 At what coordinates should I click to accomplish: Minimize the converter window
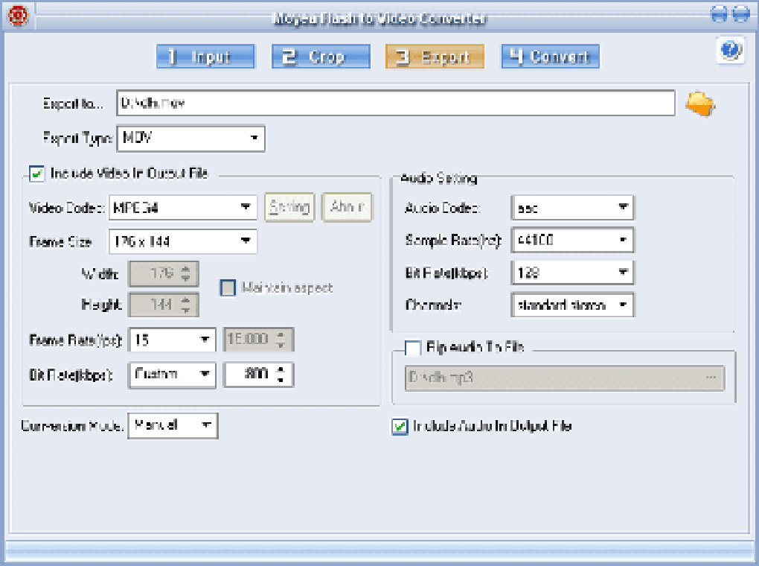click(x=718, y=14)
